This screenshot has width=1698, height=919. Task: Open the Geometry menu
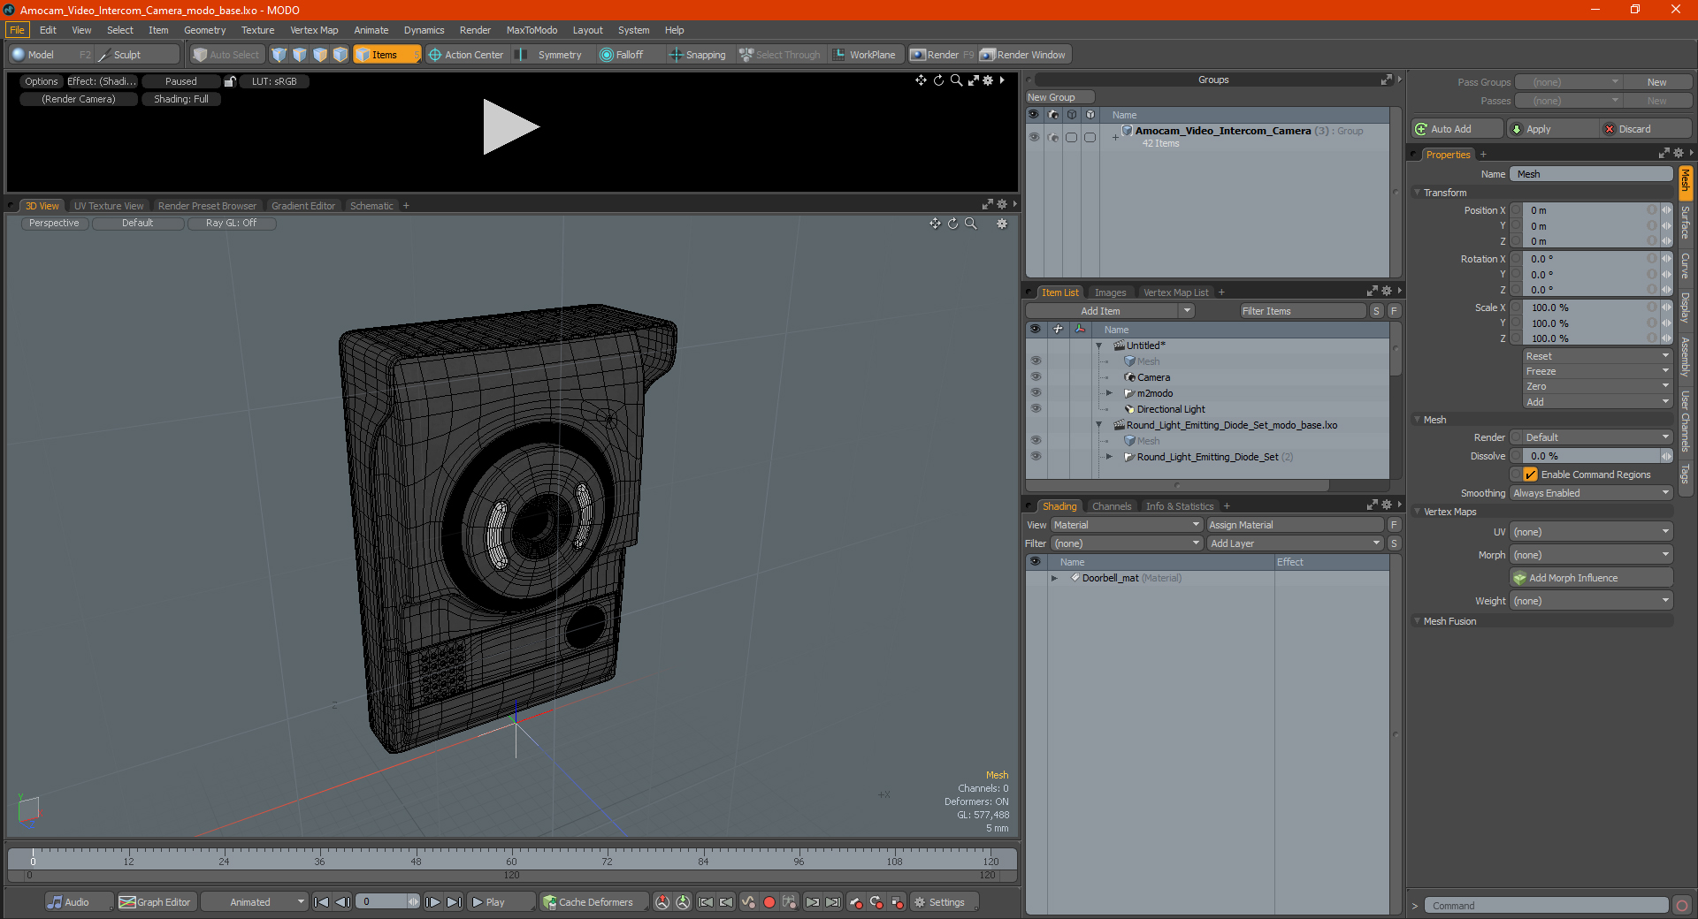[204, 30]
